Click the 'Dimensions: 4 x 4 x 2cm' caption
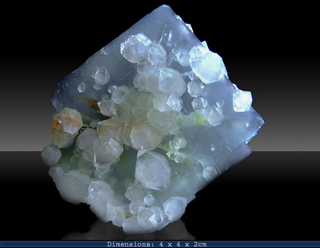 point(157,244)
